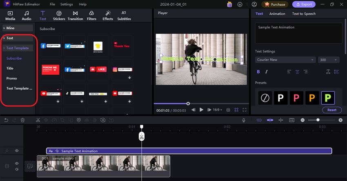The image size is (347, 181).
Task: Open the Settings menu
Action: tap(67, 4)
